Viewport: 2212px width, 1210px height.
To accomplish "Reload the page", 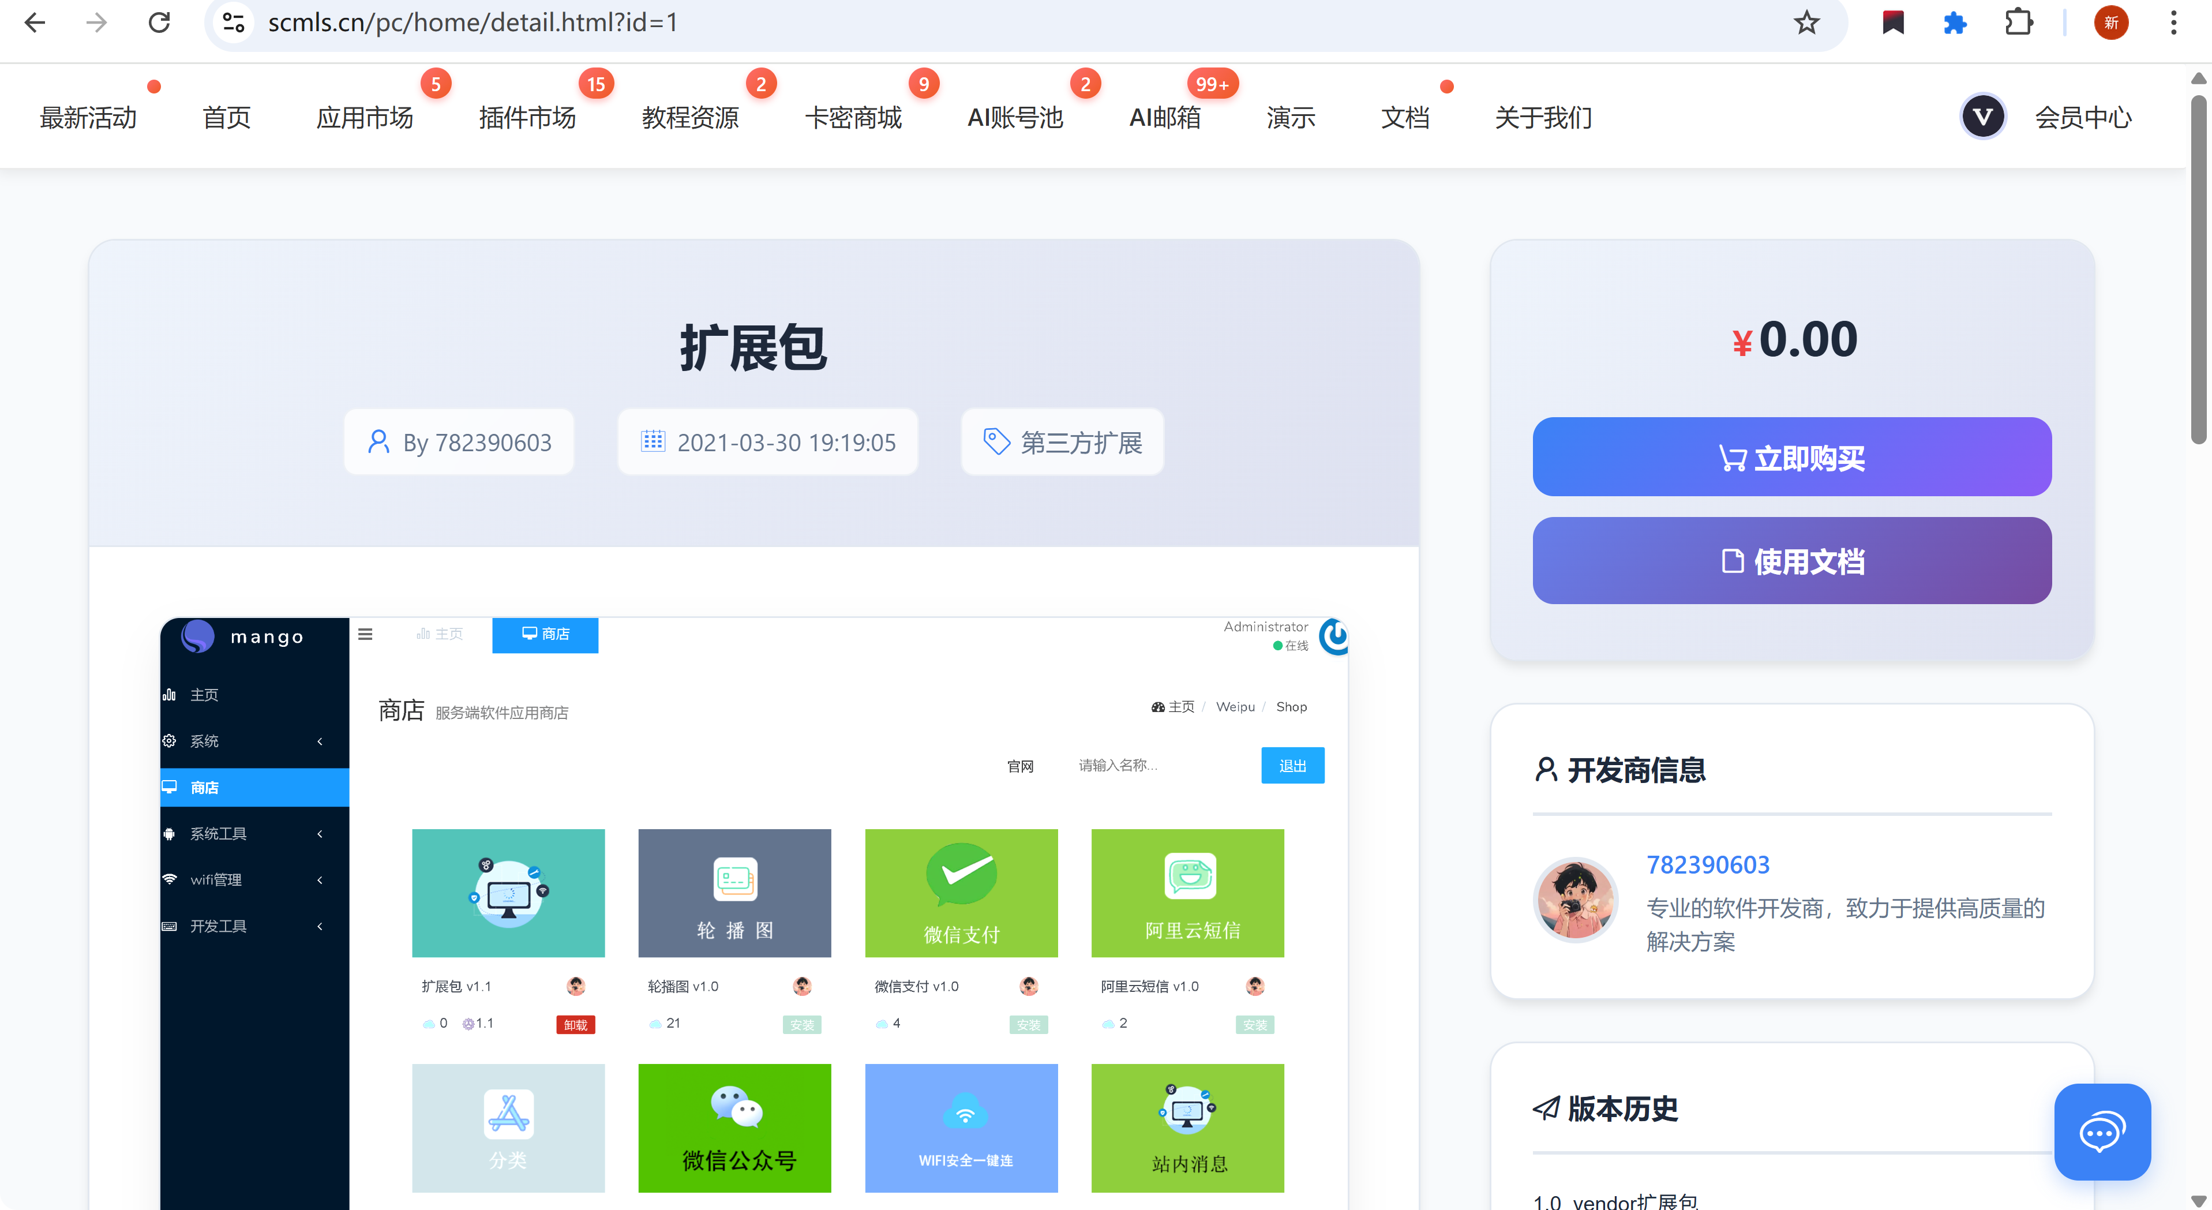I will coord(159,23).
